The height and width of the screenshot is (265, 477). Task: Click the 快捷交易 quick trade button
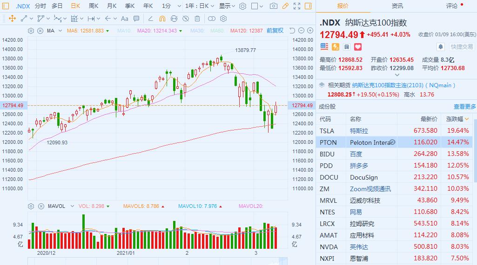[462, 47]
